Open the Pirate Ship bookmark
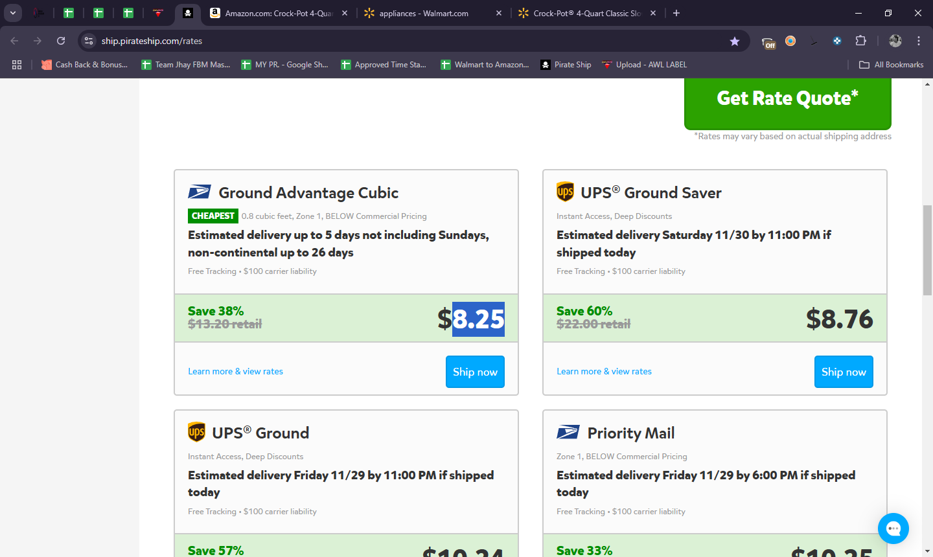Viewport: 933px width, 557px height. tap(566, 65)
